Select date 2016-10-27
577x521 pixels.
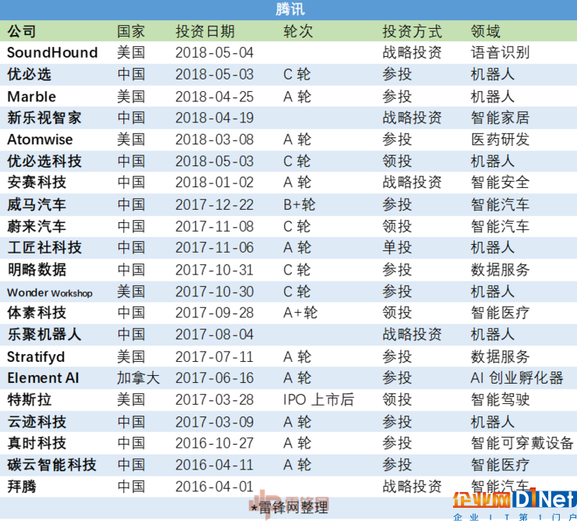pos(214,443)
